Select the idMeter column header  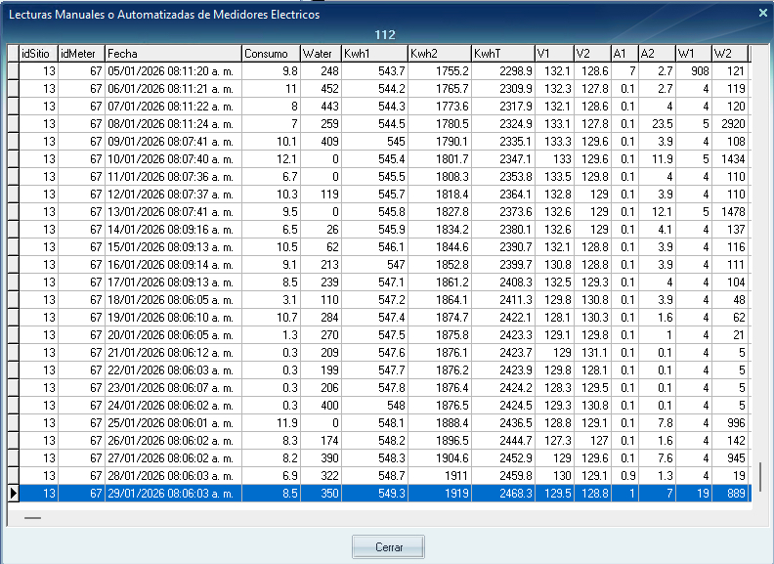pos(81,54)
